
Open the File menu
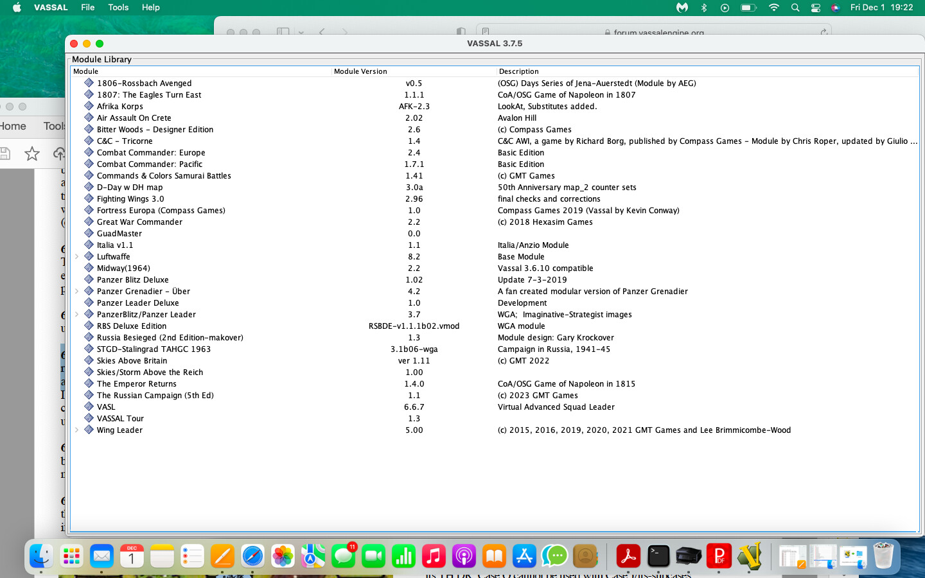[88, 8]
